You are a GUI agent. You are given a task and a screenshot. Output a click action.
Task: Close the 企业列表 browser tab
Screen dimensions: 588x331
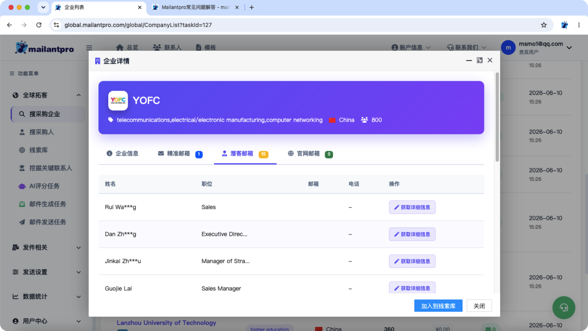140,7
